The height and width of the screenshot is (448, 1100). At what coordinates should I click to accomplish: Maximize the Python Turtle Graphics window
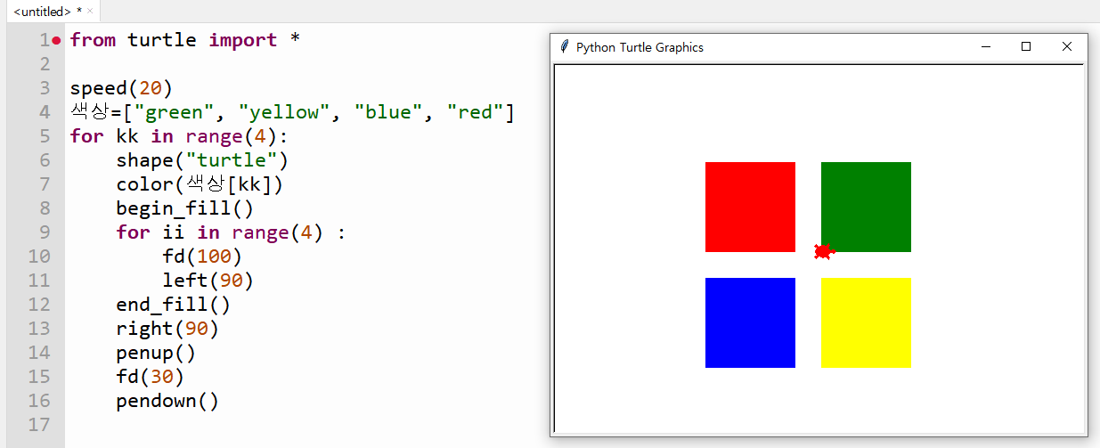point(1026,47)
